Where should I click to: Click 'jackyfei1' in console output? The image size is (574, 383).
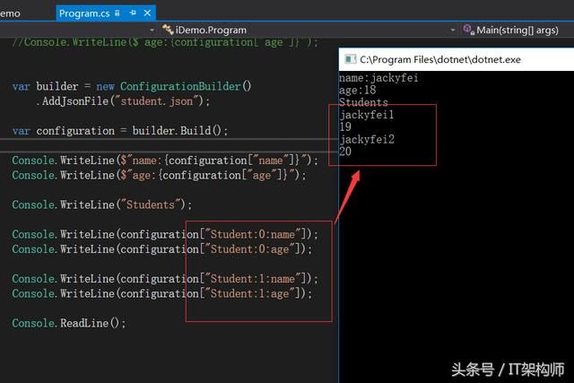pos(367,115)
